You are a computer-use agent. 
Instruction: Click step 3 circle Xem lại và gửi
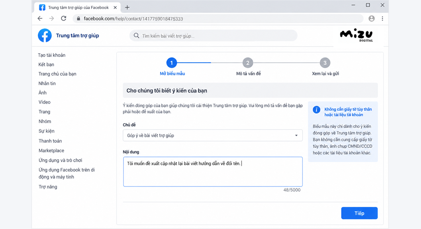tap(325, 63)
